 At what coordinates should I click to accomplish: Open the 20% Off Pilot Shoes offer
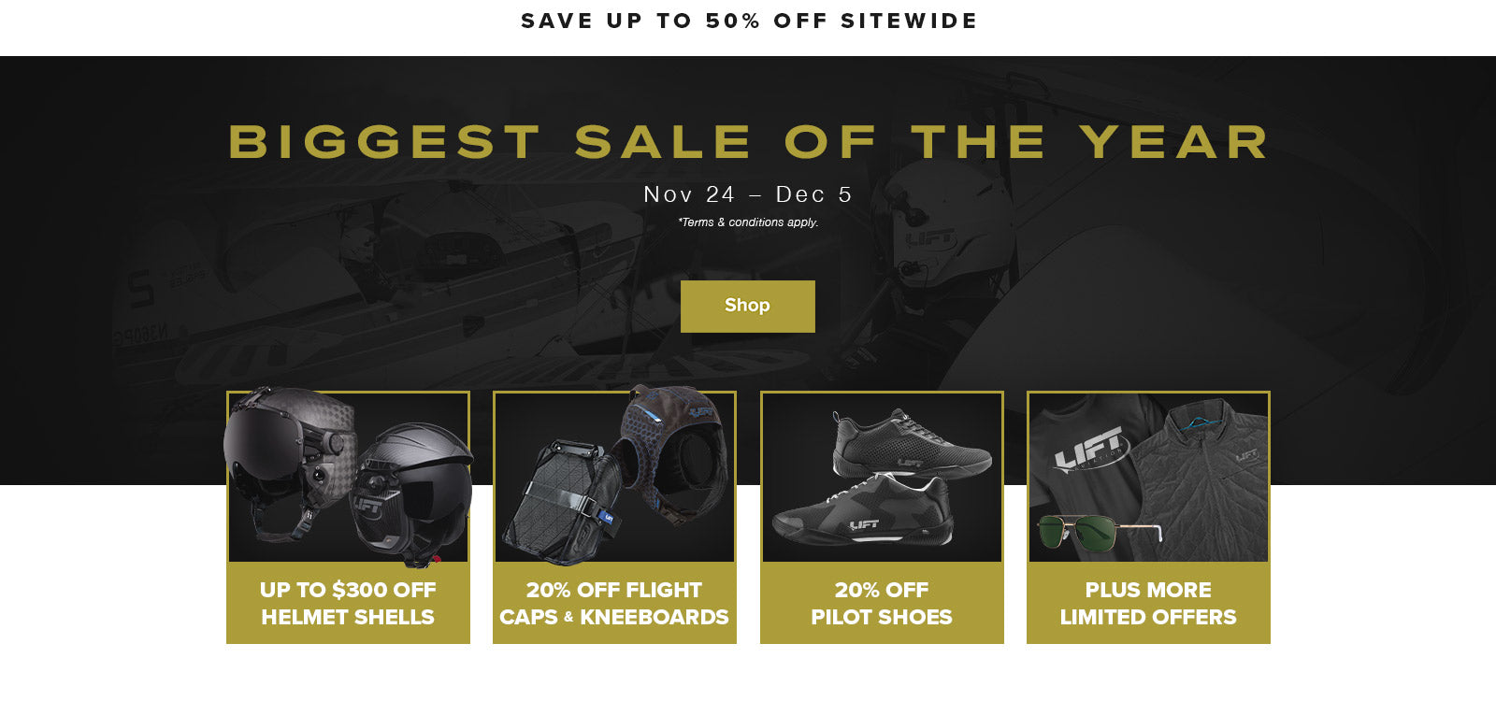[882, 603]
